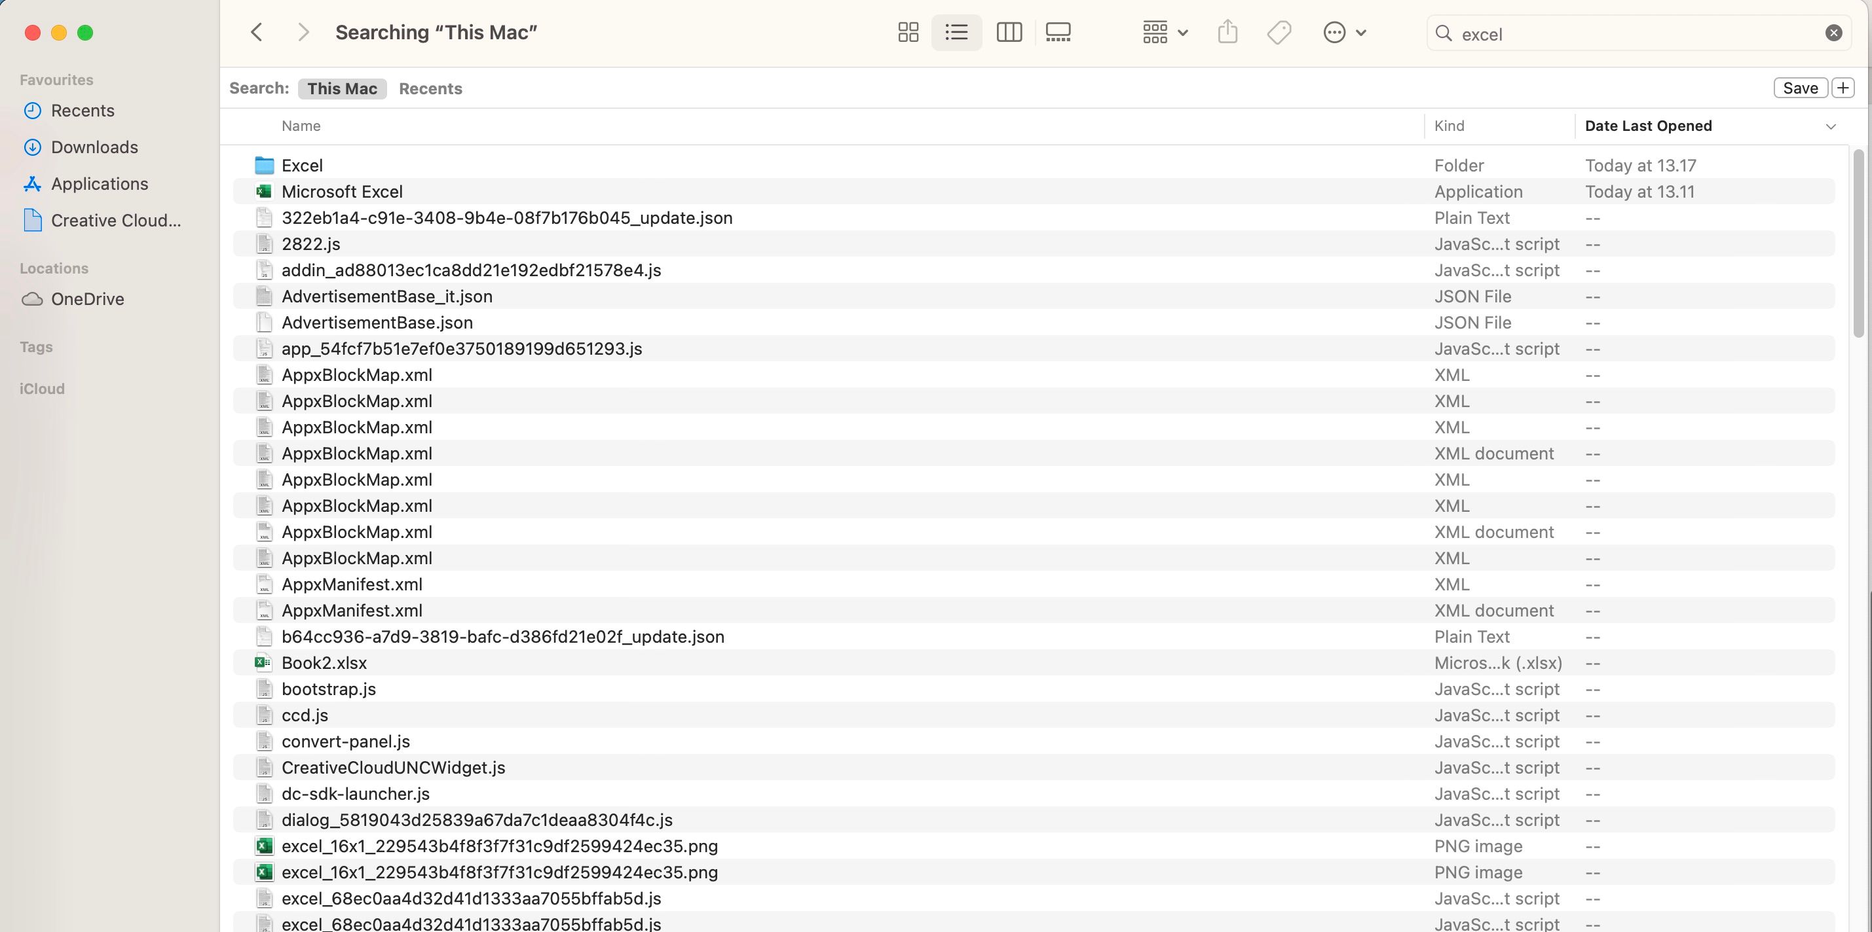This screenshot has height=932, width=1872.
Task: Open the Book2.xlsx spreadsheet file
Action: pos(324,662)
